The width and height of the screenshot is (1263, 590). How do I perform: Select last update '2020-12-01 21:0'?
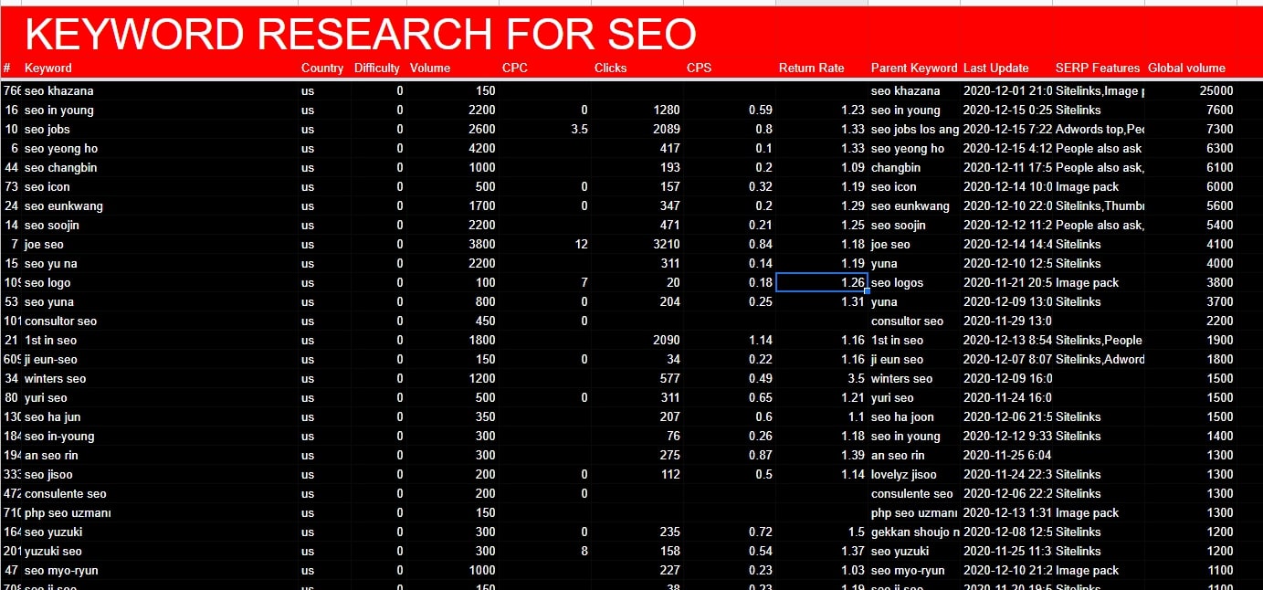point(1006,90)
